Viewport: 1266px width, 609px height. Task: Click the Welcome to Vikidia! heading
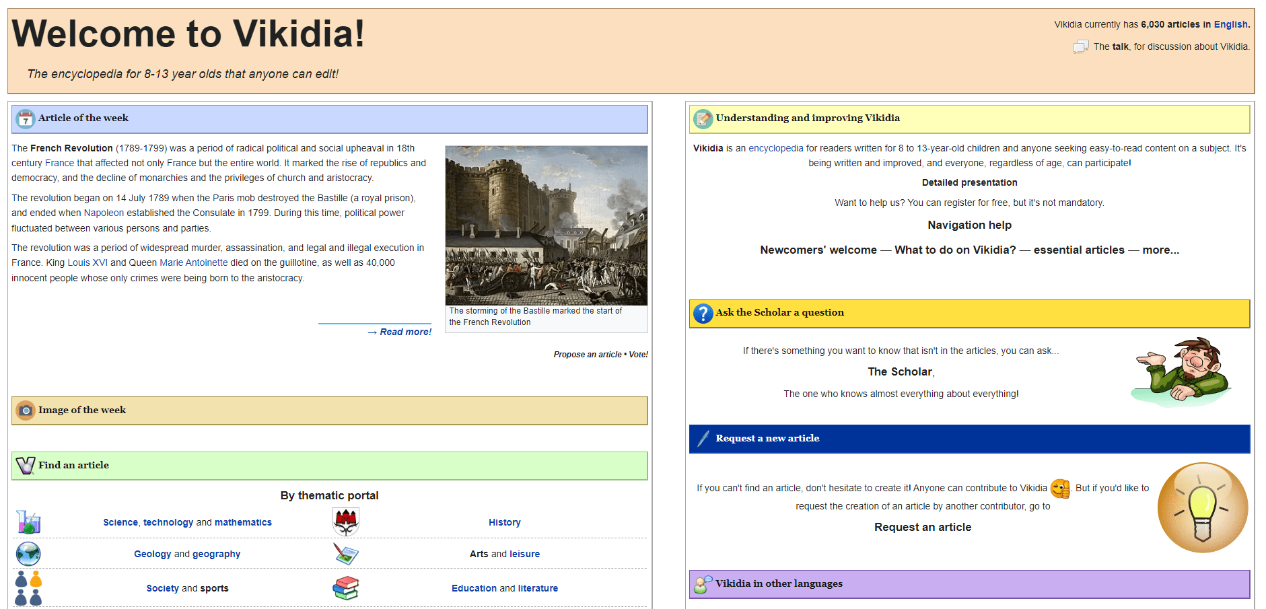(188, 34)
